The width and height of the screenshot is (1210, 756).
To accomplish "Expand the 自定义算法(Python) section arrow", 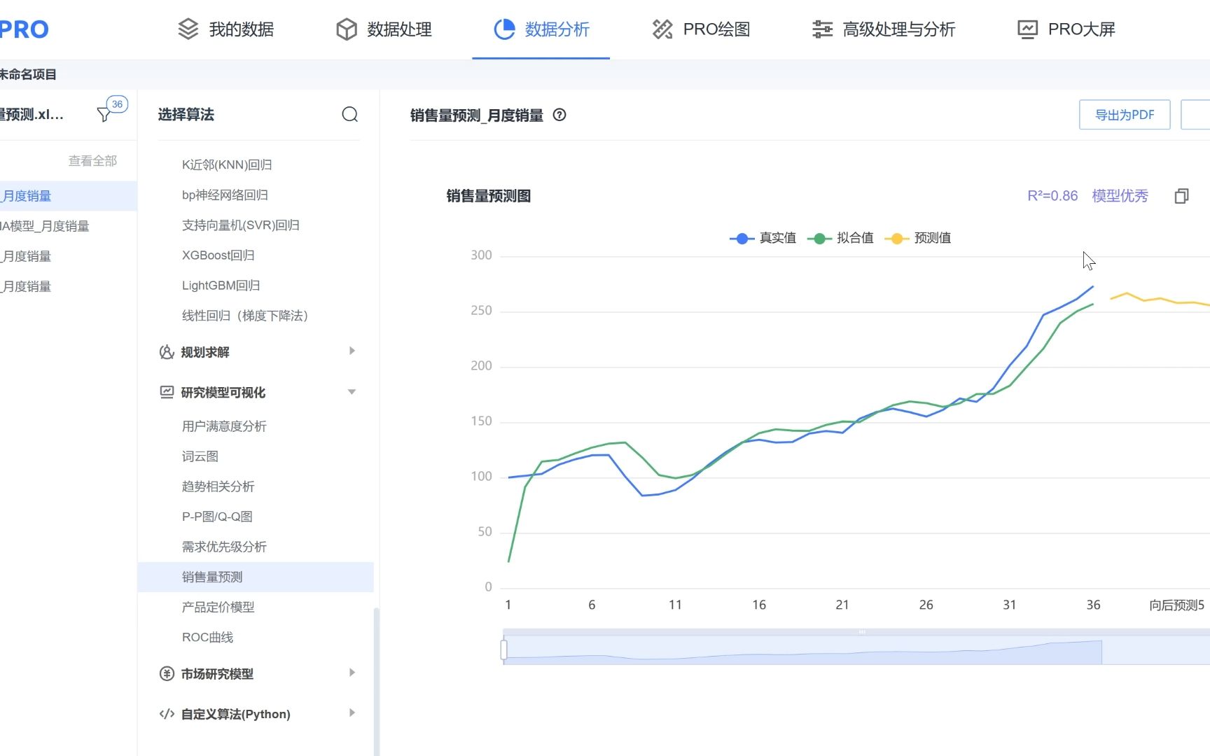I will 352,713.
